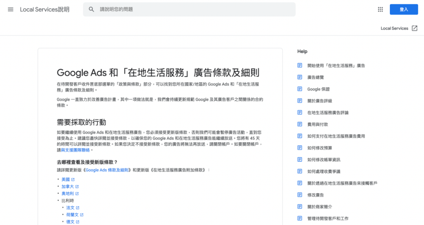
Task: Click the 登入 sign-in button
Action: tap(404, 9)
